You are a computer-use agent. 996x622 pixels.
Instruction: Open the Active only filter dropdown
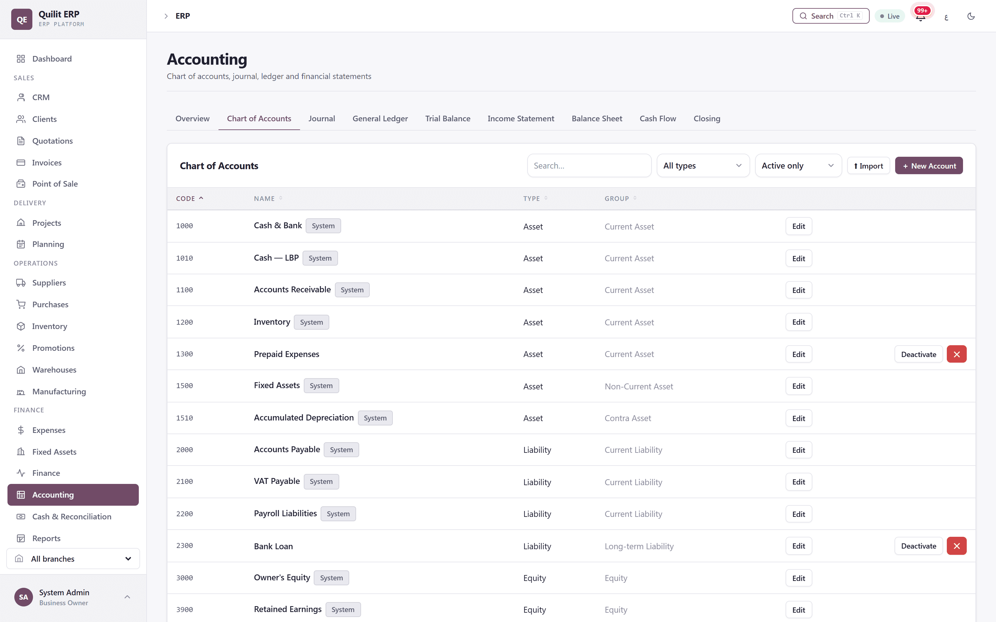pyautogui.click(x=798, y=165)
